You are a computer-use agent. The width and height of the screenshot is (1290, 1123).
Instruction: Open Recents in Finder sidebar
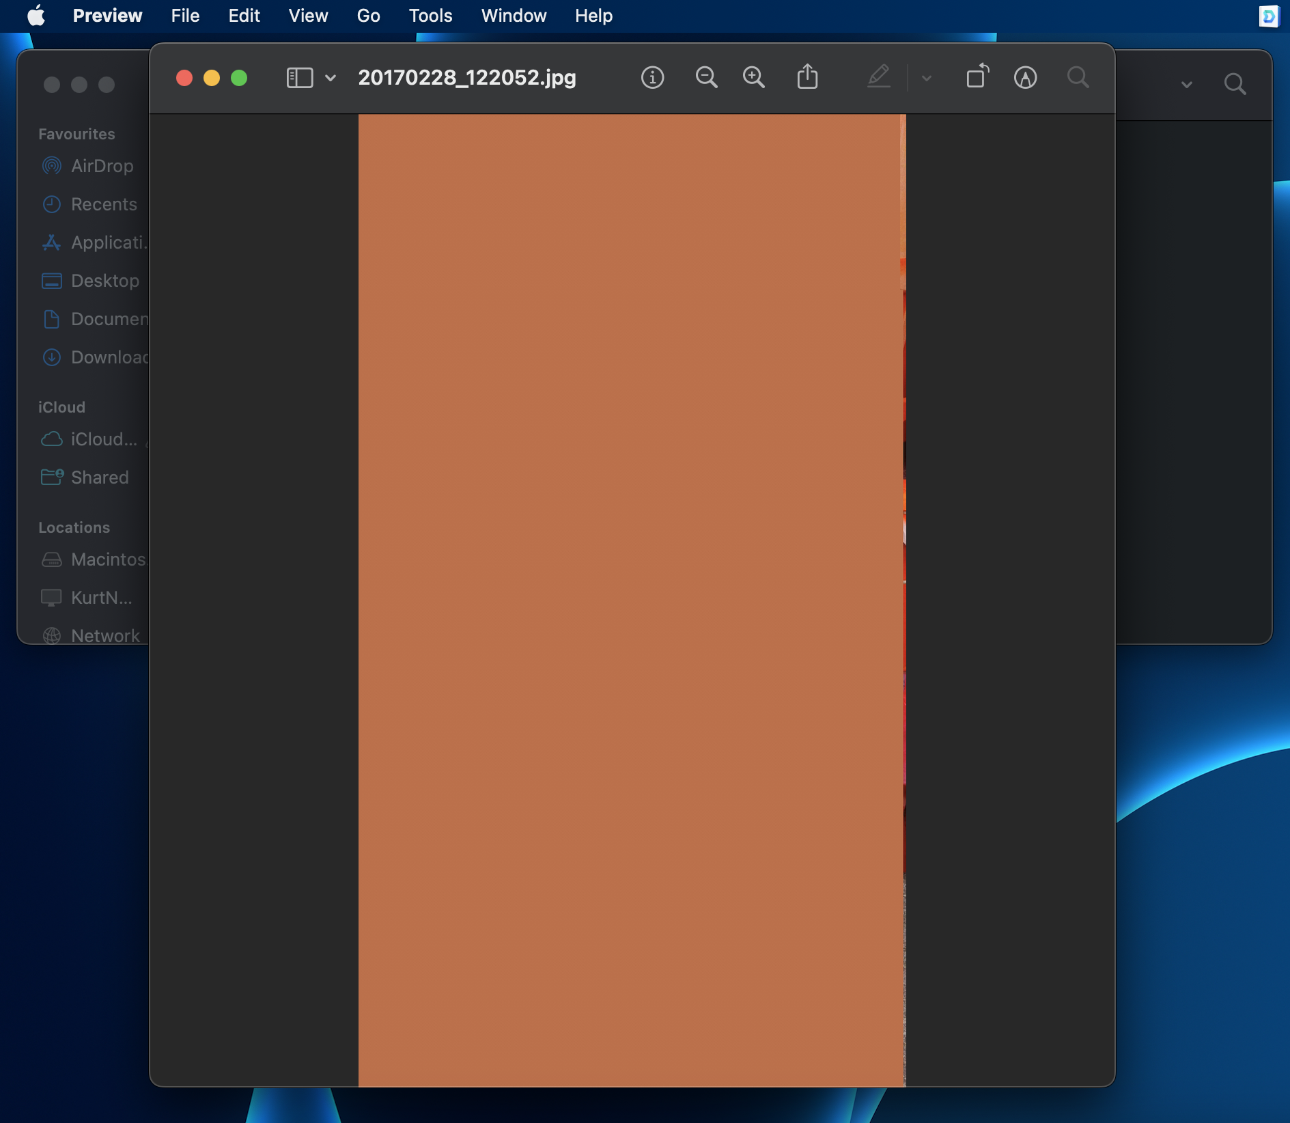[104, 204]
